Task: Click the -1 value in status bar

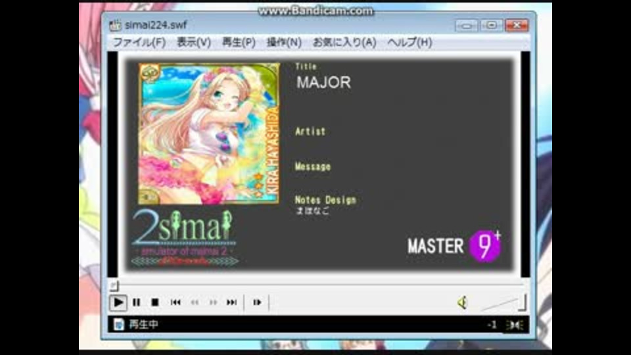Action: [x=492, y=324]
